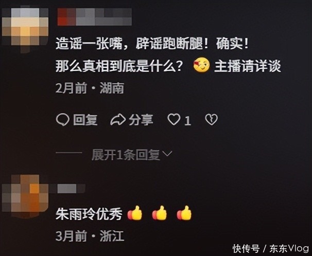Click the winking kiss emoji in first comment
312x256 pixels.
click(x=201, y=65)
